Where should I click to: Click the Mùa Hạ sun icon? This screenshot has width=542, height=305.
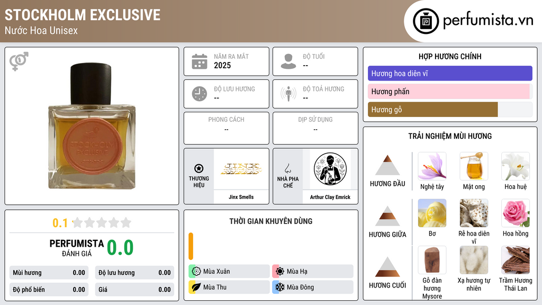point(280,272)
